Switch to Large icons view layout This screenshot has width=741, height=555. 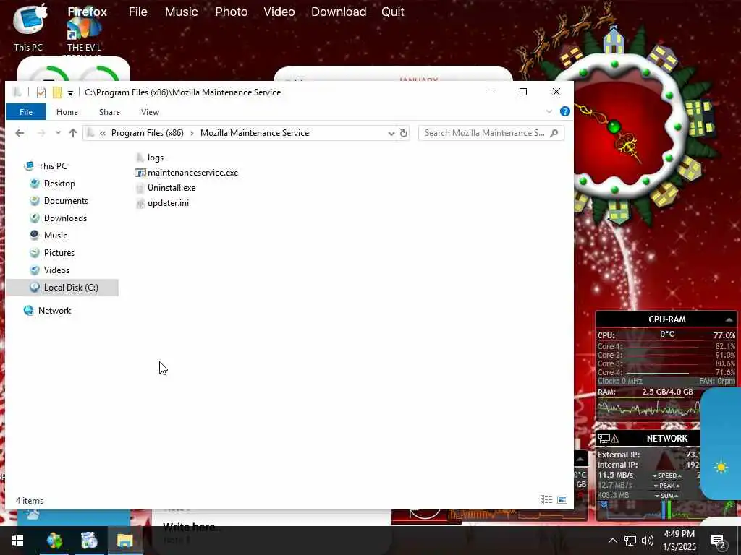click(562, 500)
